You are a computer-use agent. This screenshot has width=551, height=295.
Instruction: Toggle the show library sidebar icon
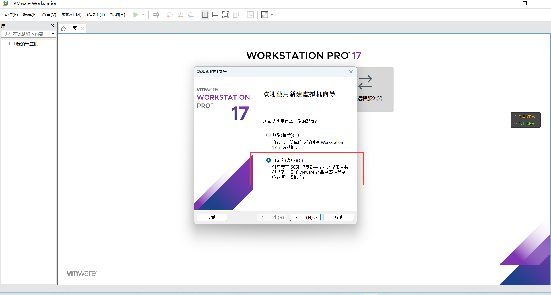pos(205,15)
